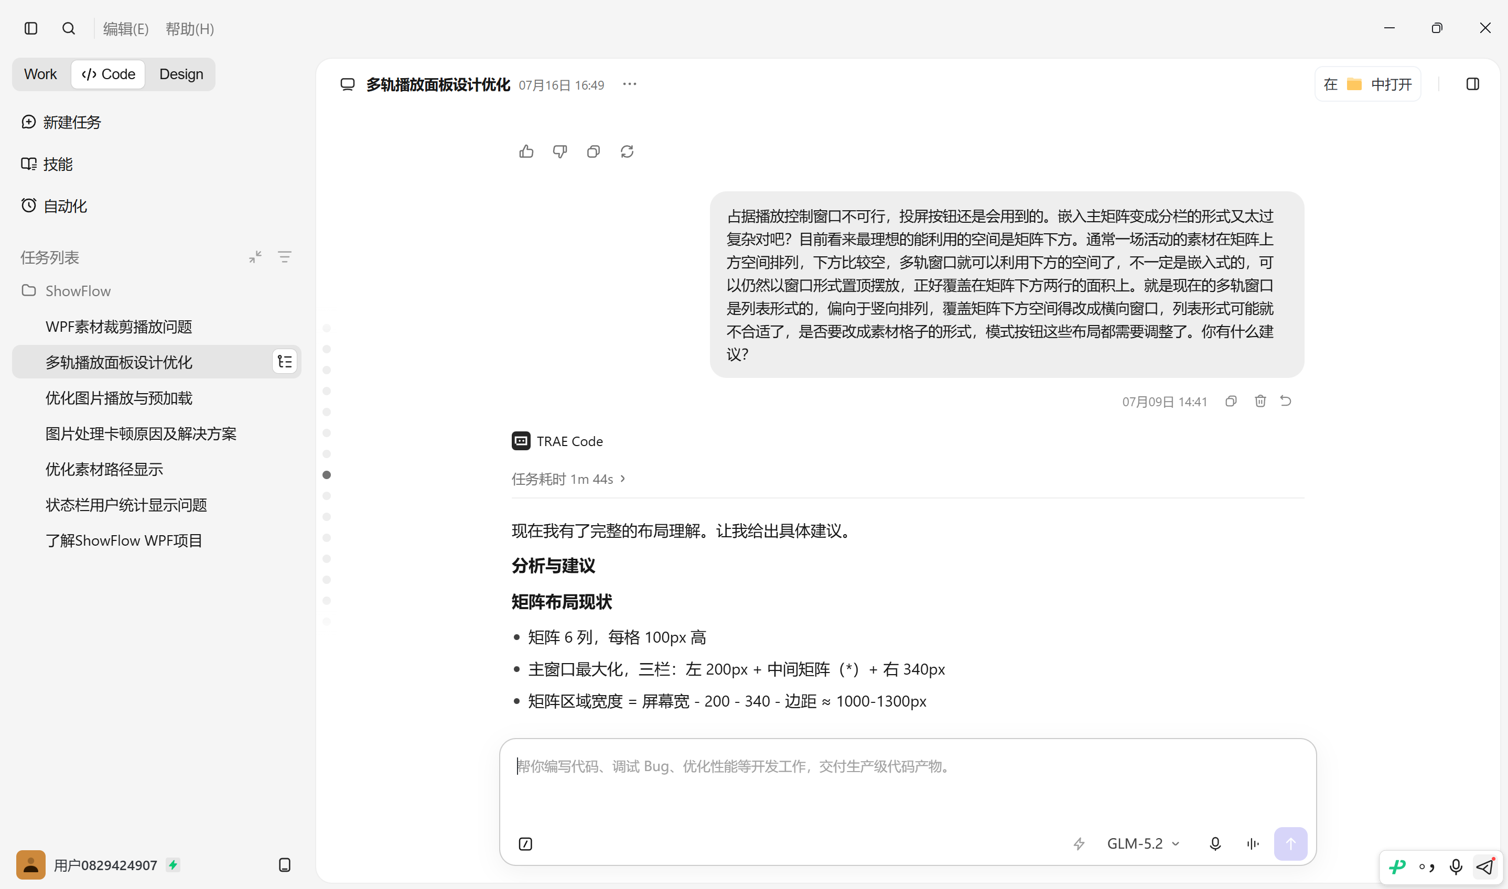Send the message with the purple arrow button
The width and height of the screenshot is (1508, 889).
click(1290, 844)
